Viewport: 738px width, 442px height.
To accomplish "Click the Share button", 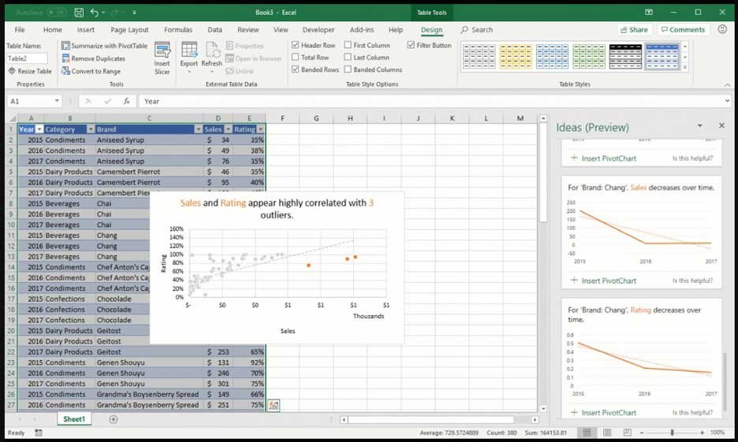I will [x=634, y=30].
